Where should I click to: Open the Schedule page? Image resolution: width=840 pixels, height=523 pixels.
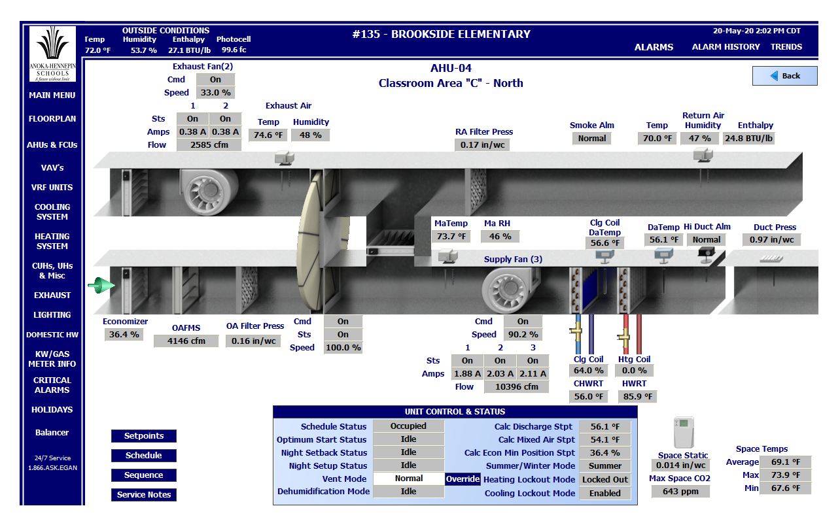[x=144, y=456]
